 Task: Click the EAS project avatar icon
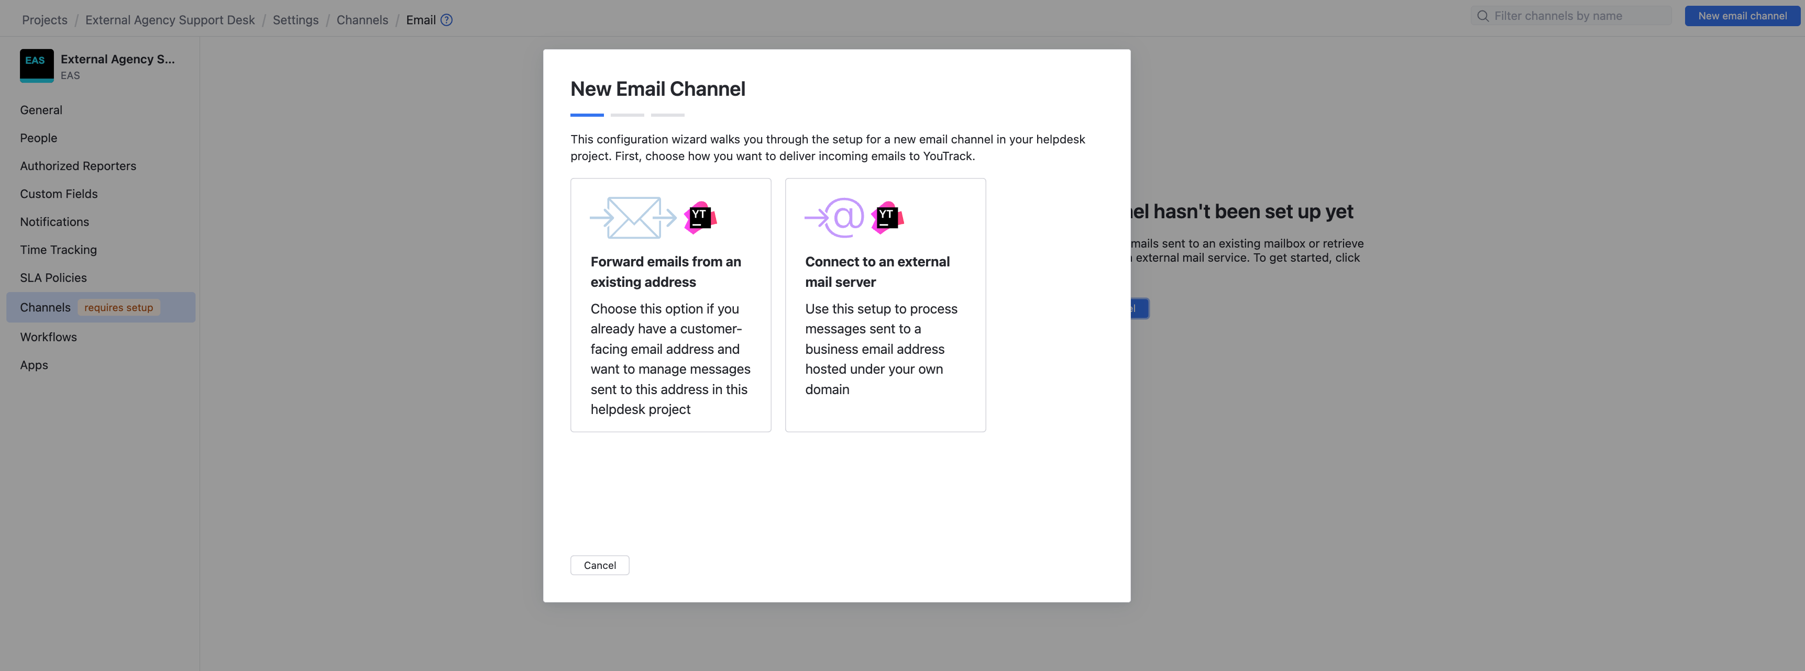[x=37, y=66]
